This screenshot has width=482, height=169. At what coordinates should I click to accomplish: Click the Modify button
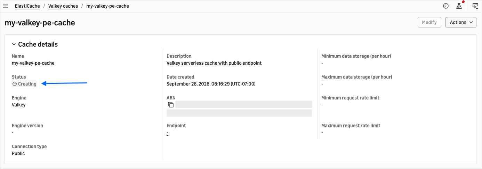coord(429,22)
